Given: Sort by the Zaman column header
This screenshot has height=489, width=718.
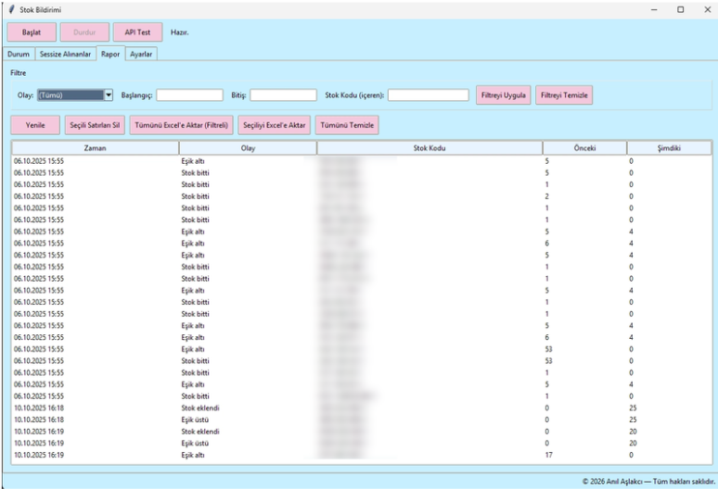Looking at the screenshot, I should pyautogui.click(x=96, y=148).
